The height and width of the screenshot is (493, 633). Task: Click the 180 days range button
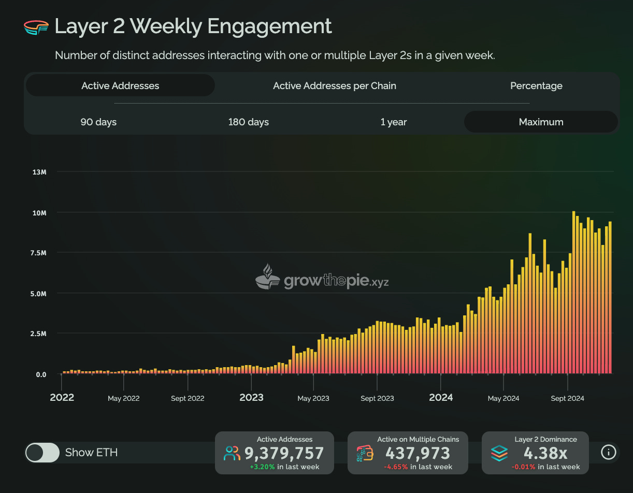(248, 122)
